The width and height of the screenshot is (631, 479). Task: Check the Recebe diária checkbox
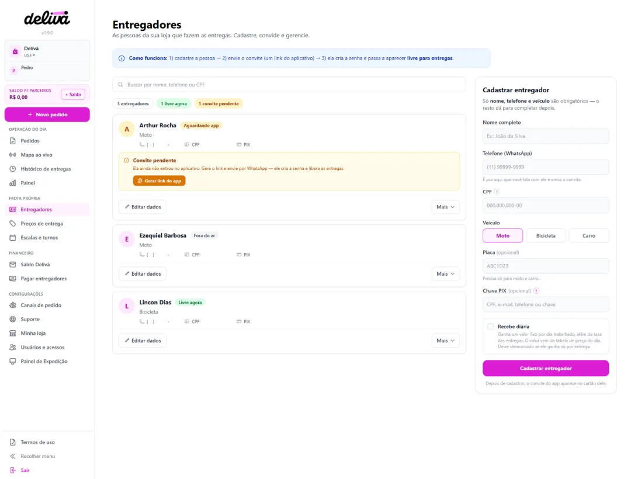[x=490, y=327]
